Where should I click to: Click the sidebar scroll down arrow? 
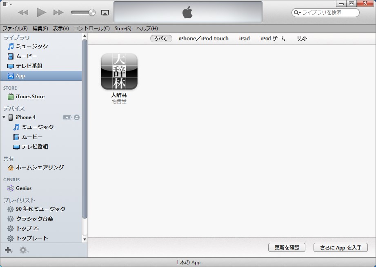(x=85, y=239)
